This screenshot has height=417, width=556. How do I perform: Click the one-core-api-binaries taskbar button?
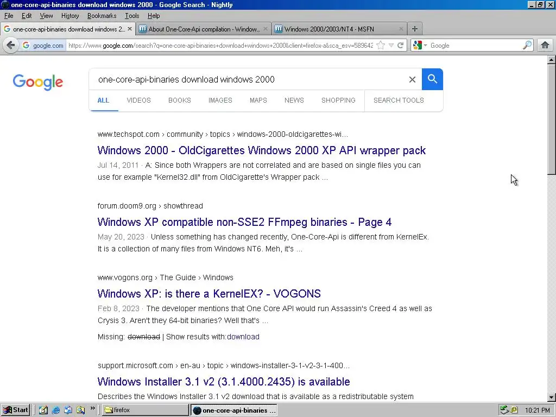(x=234, y=410)
